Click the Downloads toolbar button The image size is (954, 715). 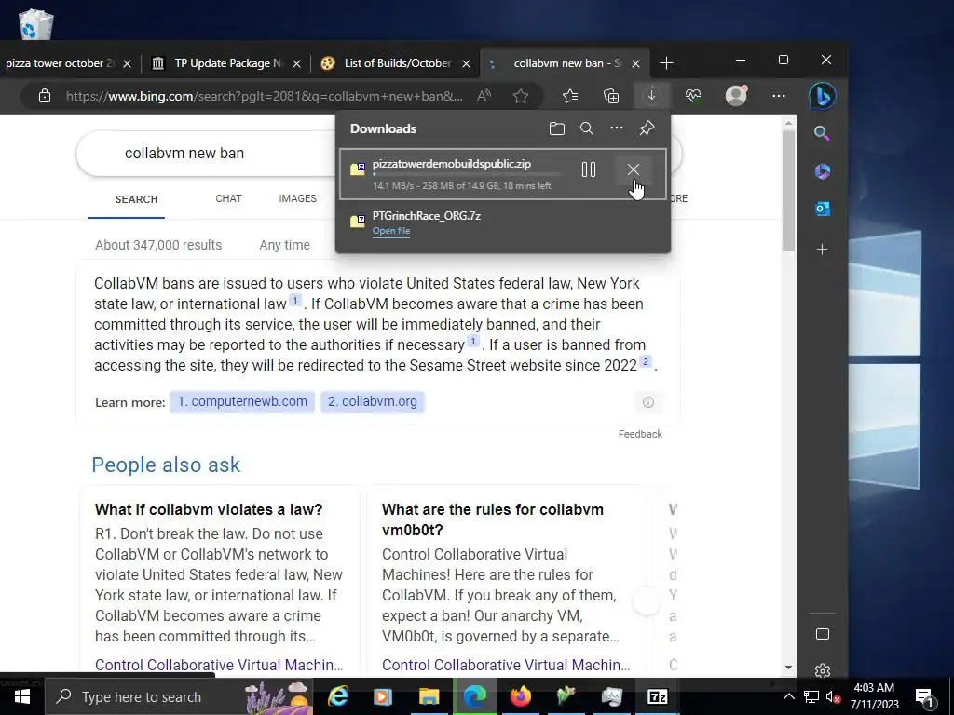pyautogui.click(x=651, y=96)
